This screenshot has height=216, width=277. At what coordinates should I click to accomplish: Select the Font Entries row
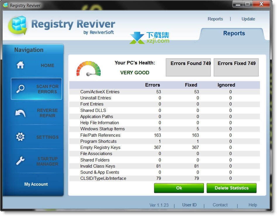point(165,104)
